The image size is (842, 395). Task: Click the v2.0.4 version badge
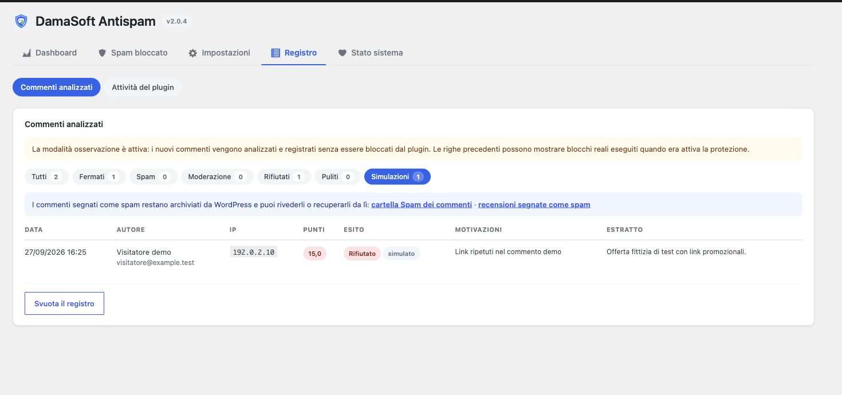tap(176, 21)
